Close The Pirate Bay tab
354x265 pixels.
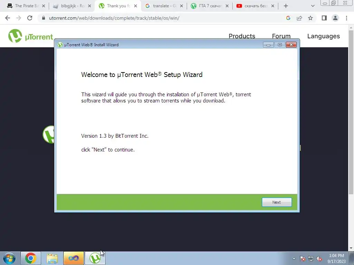[44, 6]
